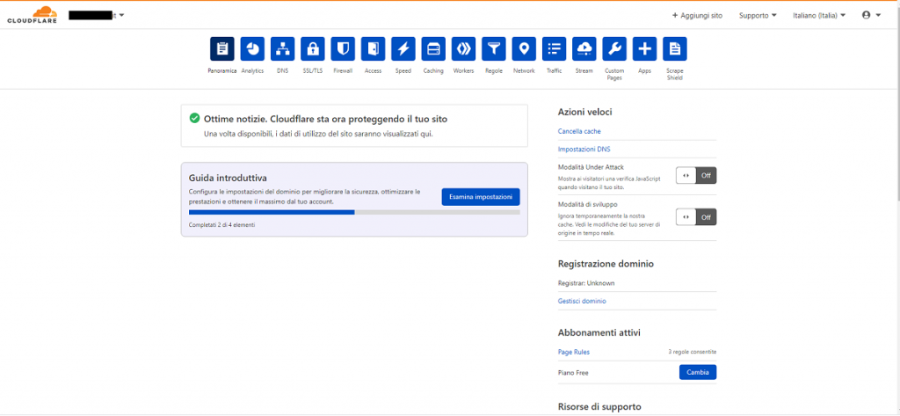Click 'Piano Free' text

coord(573,373)
